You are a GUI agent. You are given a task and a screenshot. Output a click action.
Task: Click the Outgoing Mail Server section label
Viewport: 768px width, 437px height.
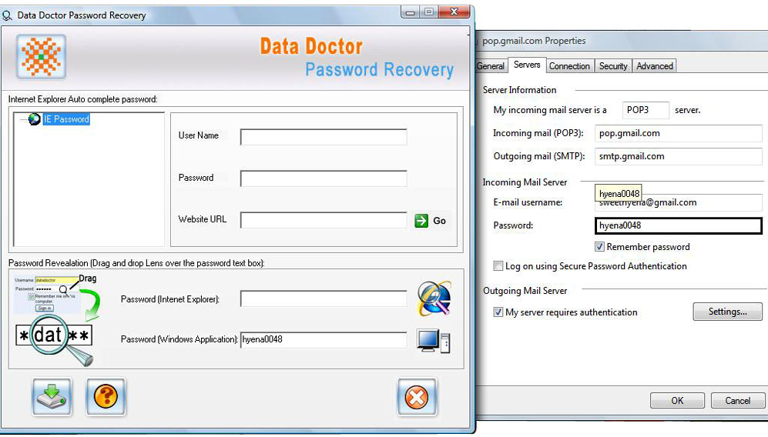(x=525, y=291)
